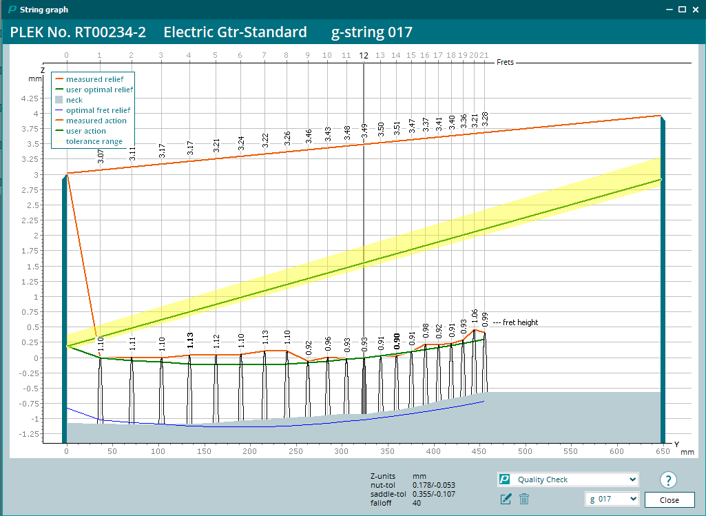Click the Close button
Image resolution: width=706 pixels, height=516 pixels.
669,499
